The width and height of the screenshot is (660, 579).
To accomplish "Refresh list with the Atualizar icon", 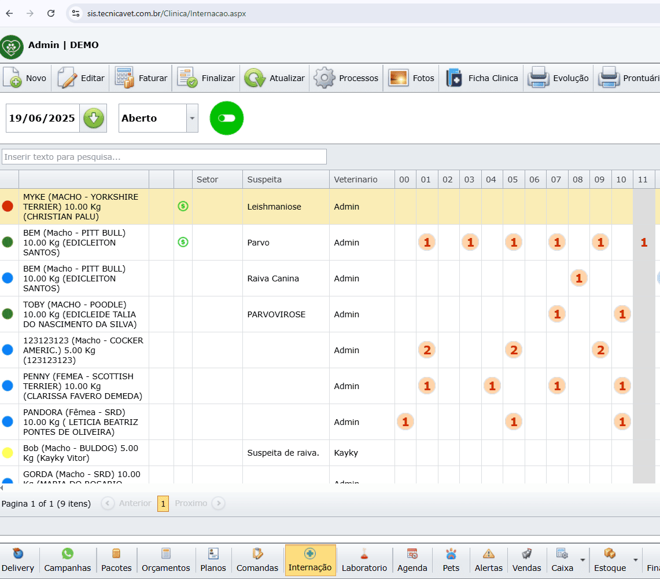I will tap(255, 78).
